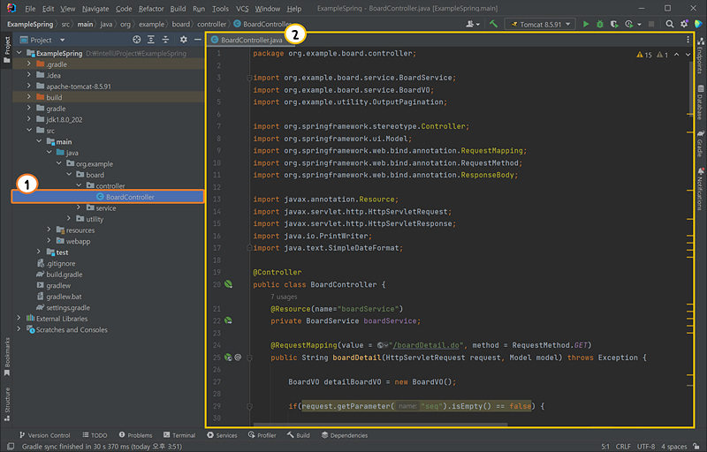707x452 pixels.
Task: Open Project panel gear options
Action: click(x=184, y=40)
